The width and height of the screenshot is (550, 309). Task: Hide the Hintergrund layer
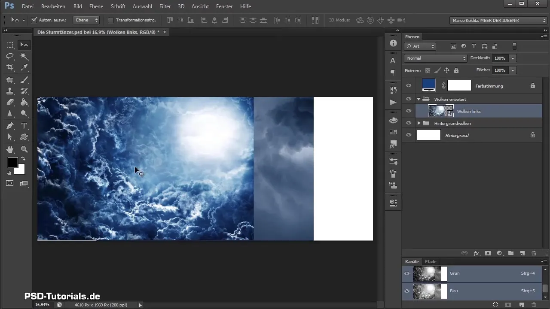tap(409, 135)
